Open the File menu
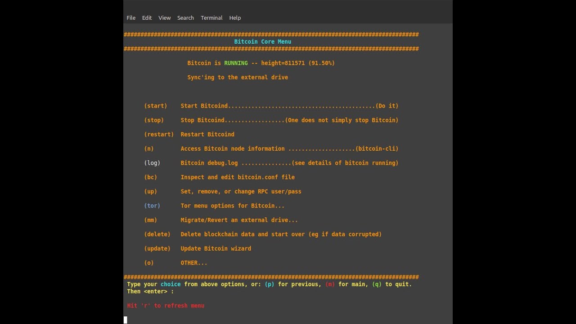 (x=131, y=18)
